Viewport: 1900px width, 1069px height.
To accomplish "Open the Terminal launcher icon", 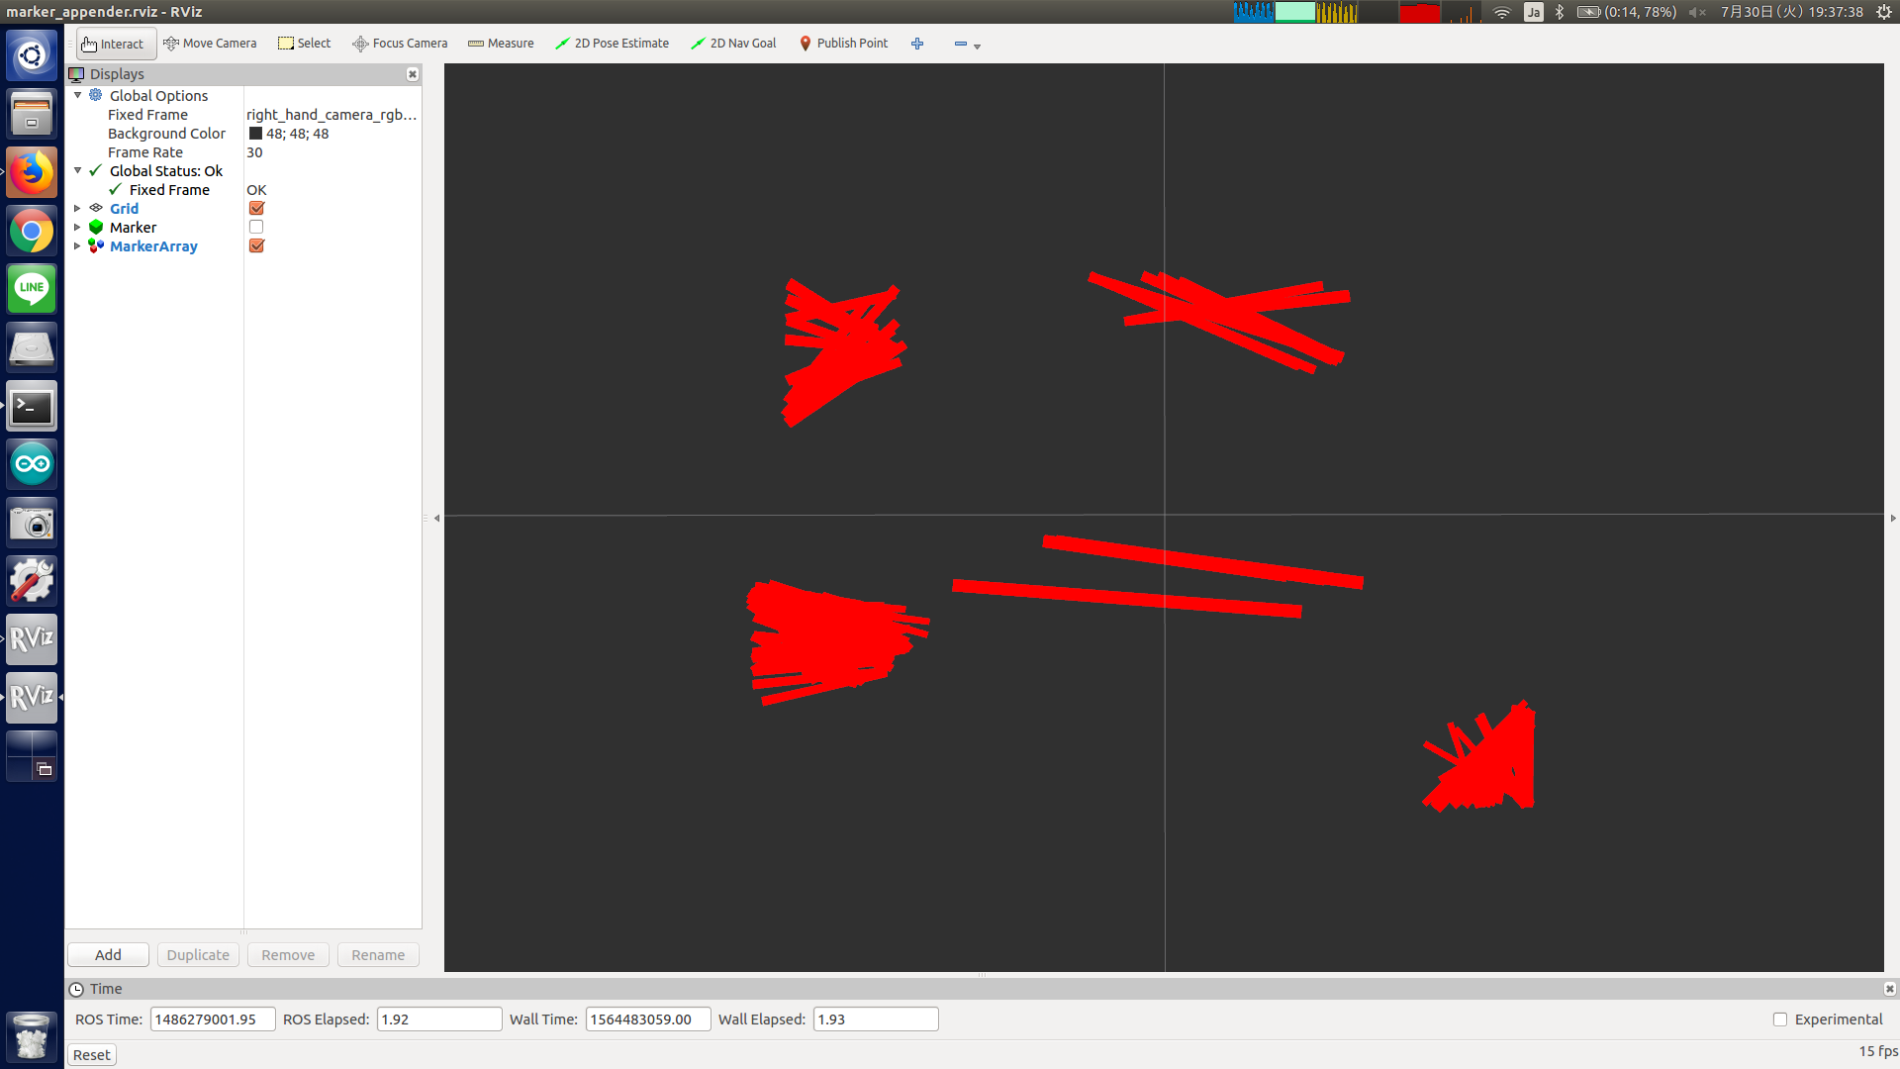I will pos(32,406).
